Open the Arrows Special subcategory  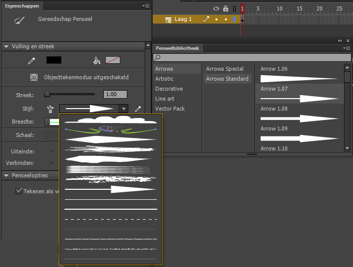(228, 69)
